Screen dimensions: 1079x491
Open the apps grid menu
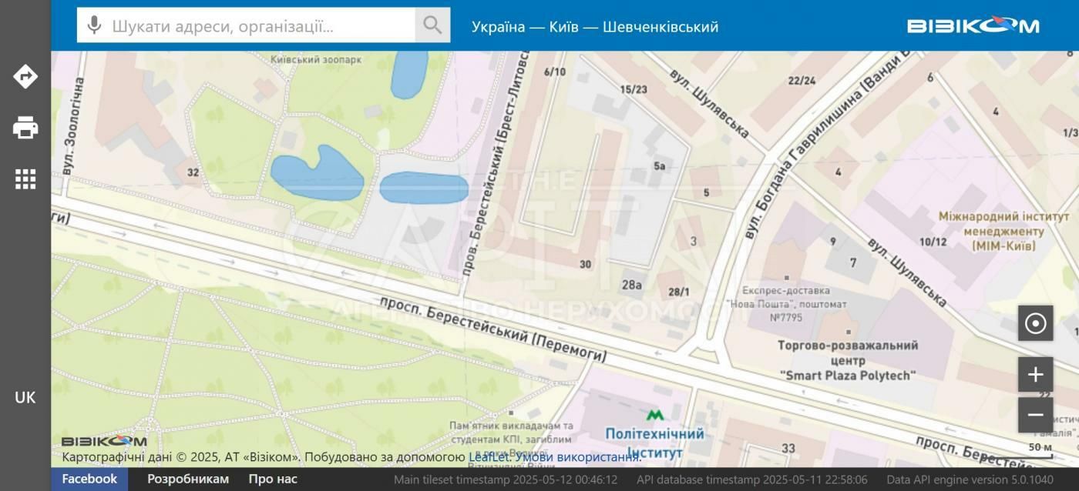click(25, 179)
